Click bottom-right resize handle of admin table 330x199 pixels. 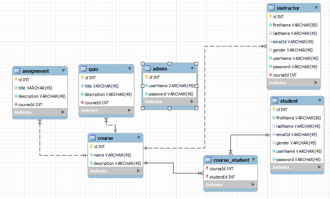[196, 108]
